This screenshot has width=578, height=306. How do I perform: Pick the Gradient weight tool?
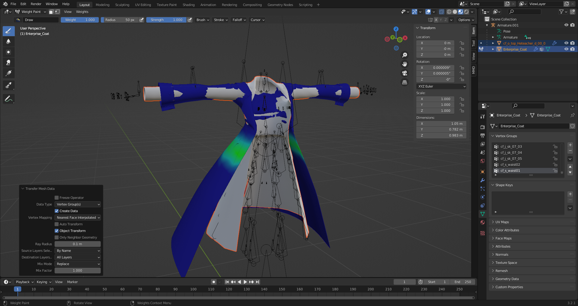click(x=8, y=73)
